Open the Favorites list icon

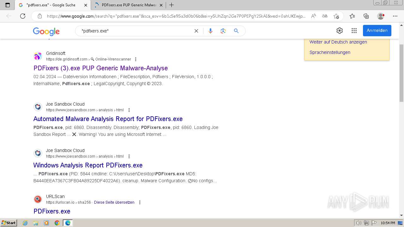point(352,16)
